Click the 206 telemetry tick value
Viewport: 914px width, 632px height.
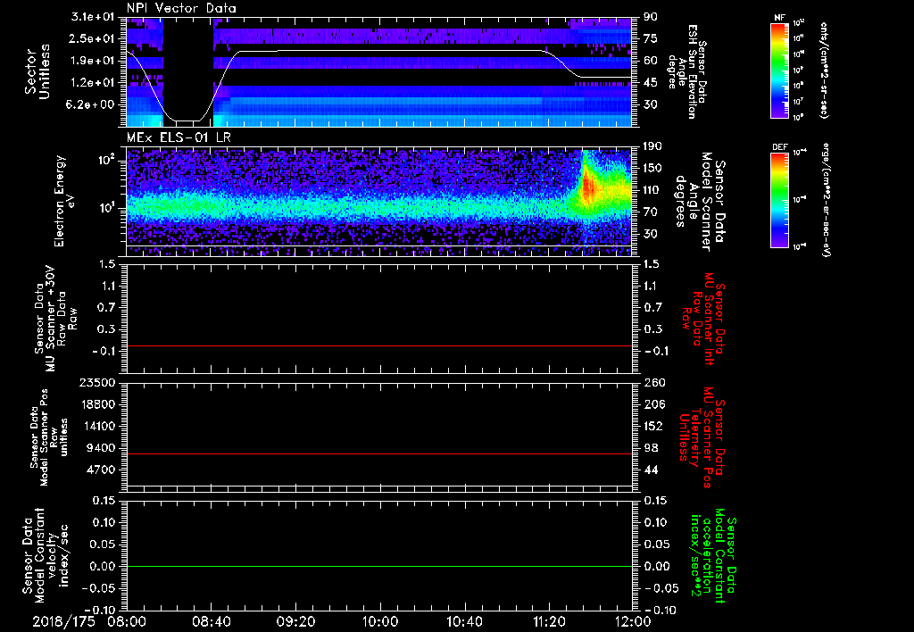pyautogui.click(x=654, y=404)
